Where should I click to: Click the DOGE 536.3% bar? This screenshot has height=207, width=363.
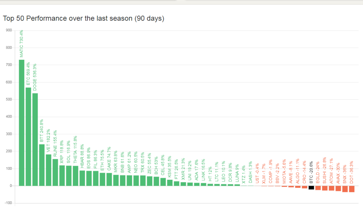35,140
